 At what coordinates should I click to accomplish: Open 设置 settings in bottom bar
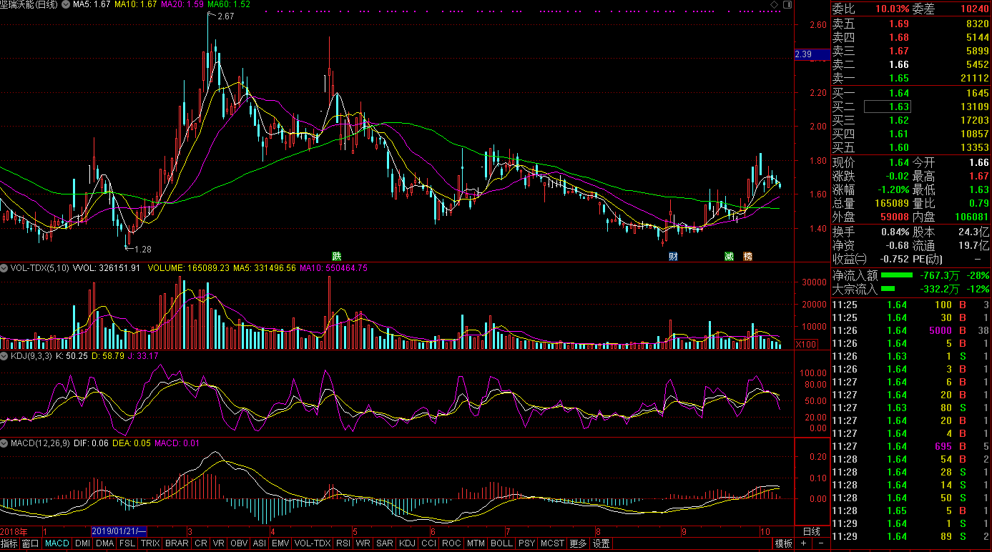[601, 543]
